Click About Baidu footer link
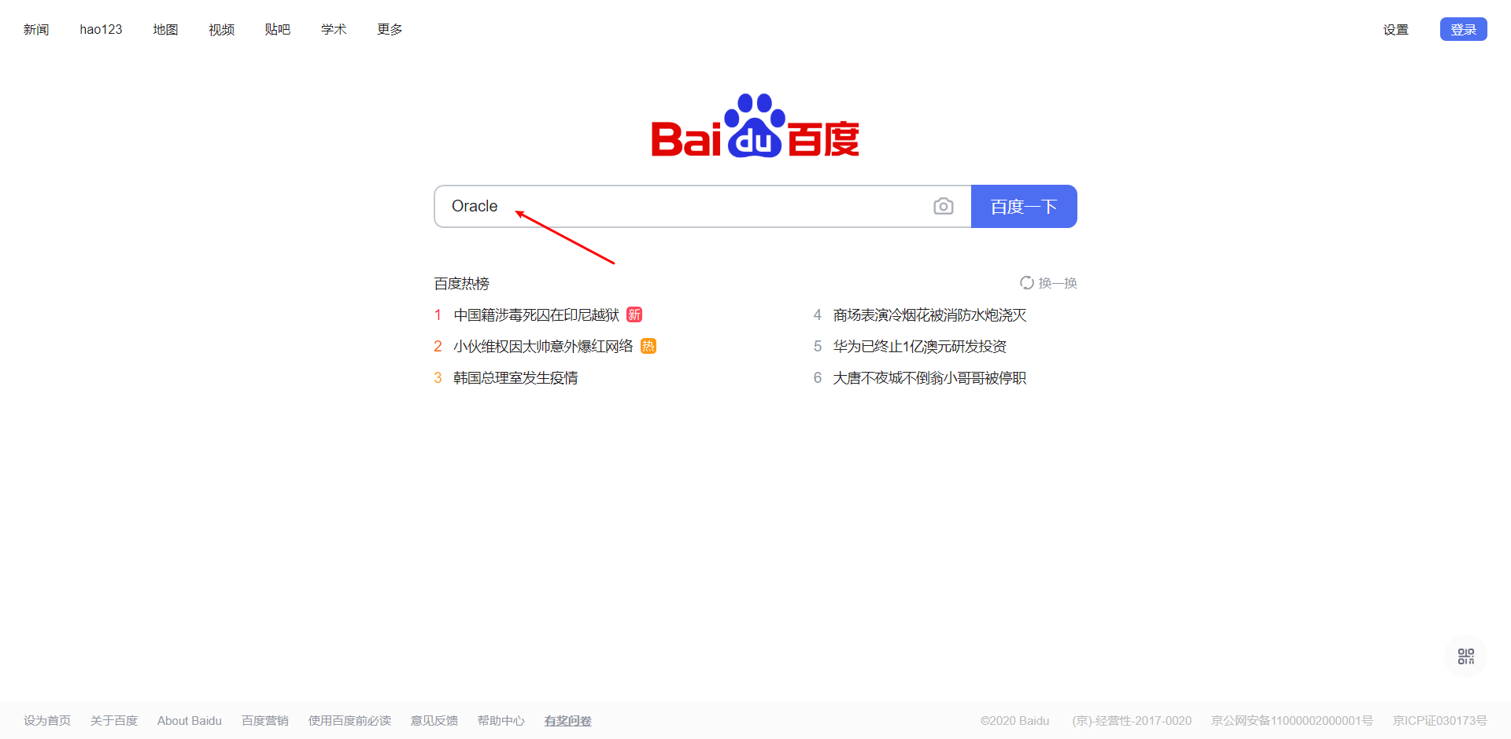The image size is (1511, 739). (x=190, y=721)
